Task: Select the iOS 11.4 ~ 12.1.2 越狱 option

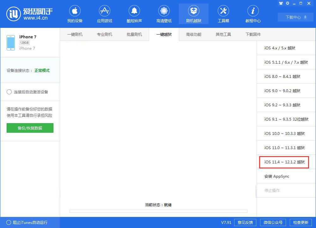Action: 284,162
